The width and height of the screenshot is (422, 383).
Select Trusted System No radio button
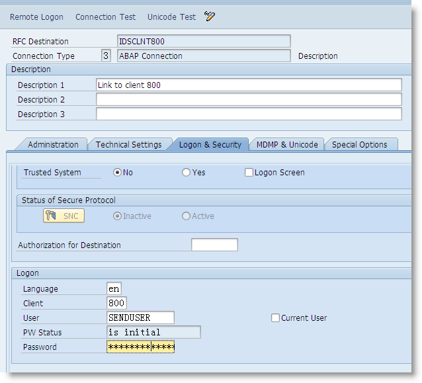tap(117, 172)
